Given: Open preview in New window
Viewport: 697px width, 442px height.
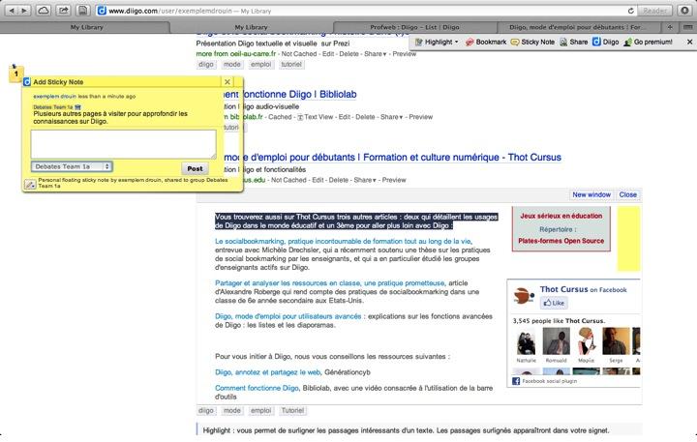Looking at the screenshot, I should 591,194.
